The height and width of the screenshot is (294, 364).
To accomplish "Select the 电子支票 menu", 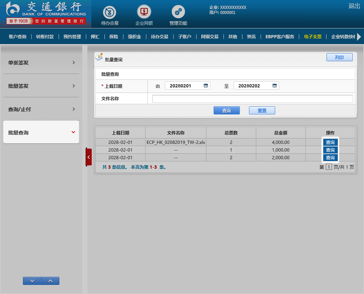I will (x=313, y=36).
